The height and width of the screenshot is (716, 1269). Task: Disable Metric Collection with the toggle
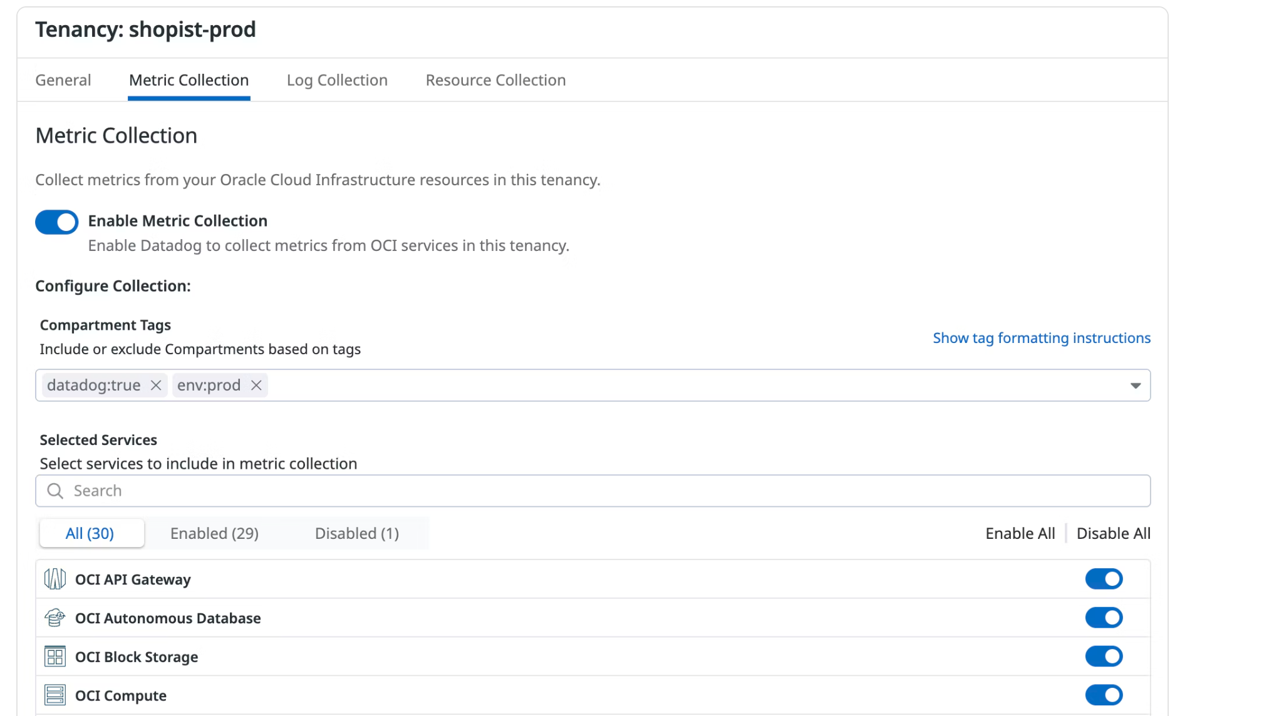pyautogui.click(x=56, y=222)
